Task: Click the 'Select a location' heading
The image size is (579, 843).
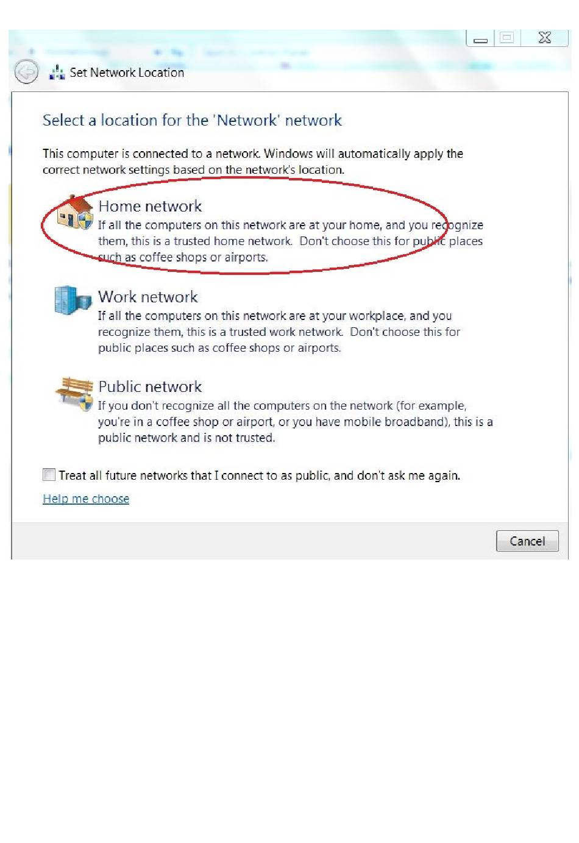Action: point(192,120)
